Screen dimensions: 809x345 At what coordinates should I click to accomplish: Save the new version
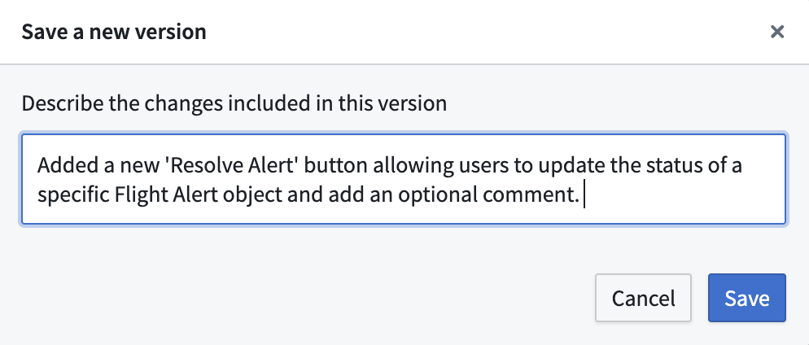(746, 298)
